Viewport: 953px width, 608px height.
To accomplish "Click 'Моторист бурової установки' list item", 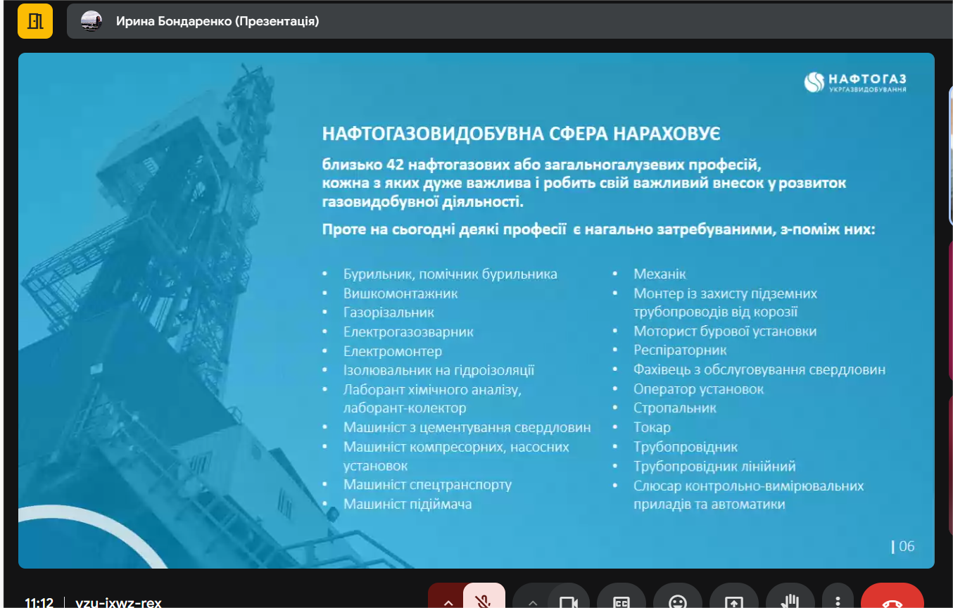I will tap(725, 331).
